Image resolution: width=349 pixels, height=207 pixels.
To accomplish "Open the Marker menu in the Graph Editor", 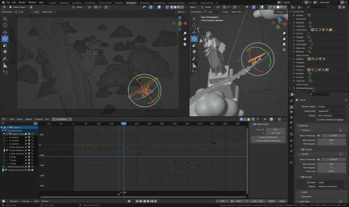I will pos(29,119).
